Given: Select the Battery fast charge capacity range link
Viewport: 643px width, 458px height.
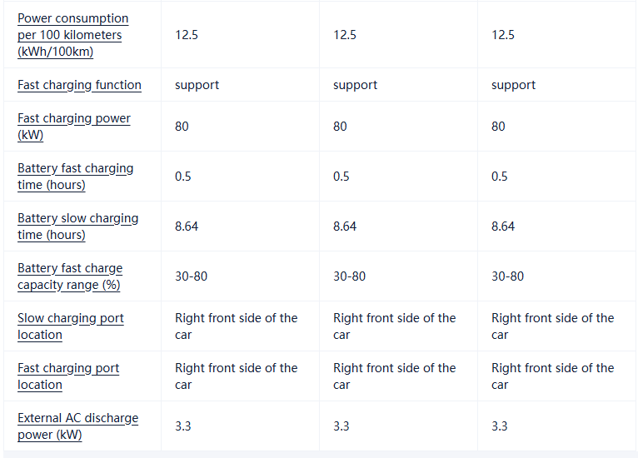Looking at the screenshot, I should pos(70,276).
